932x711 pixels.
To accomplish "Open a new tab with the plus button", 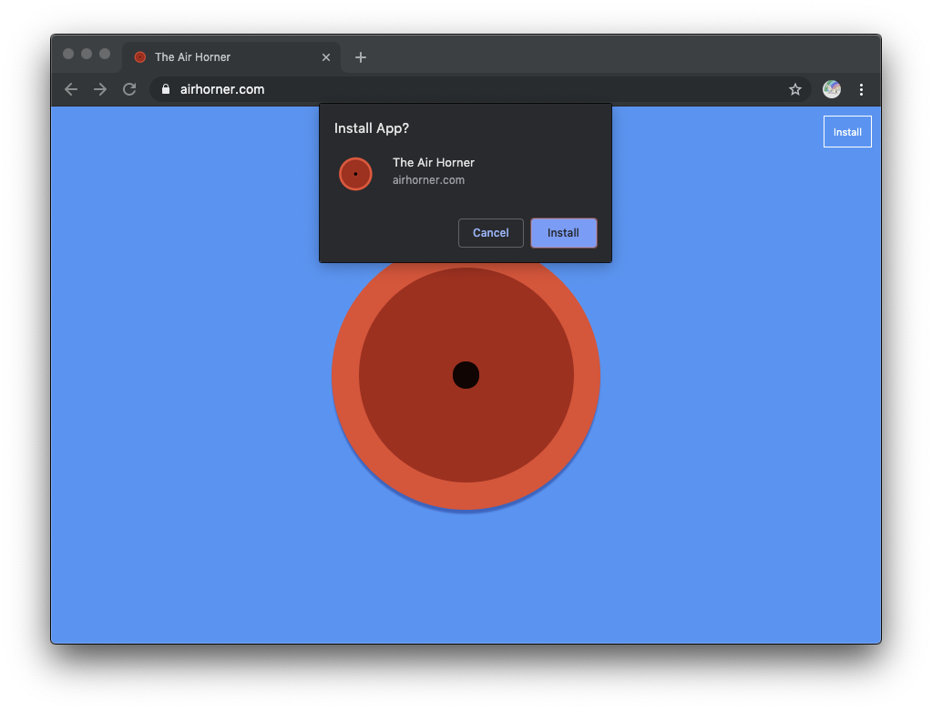I will pyautogui.click(x=361, y=57).
